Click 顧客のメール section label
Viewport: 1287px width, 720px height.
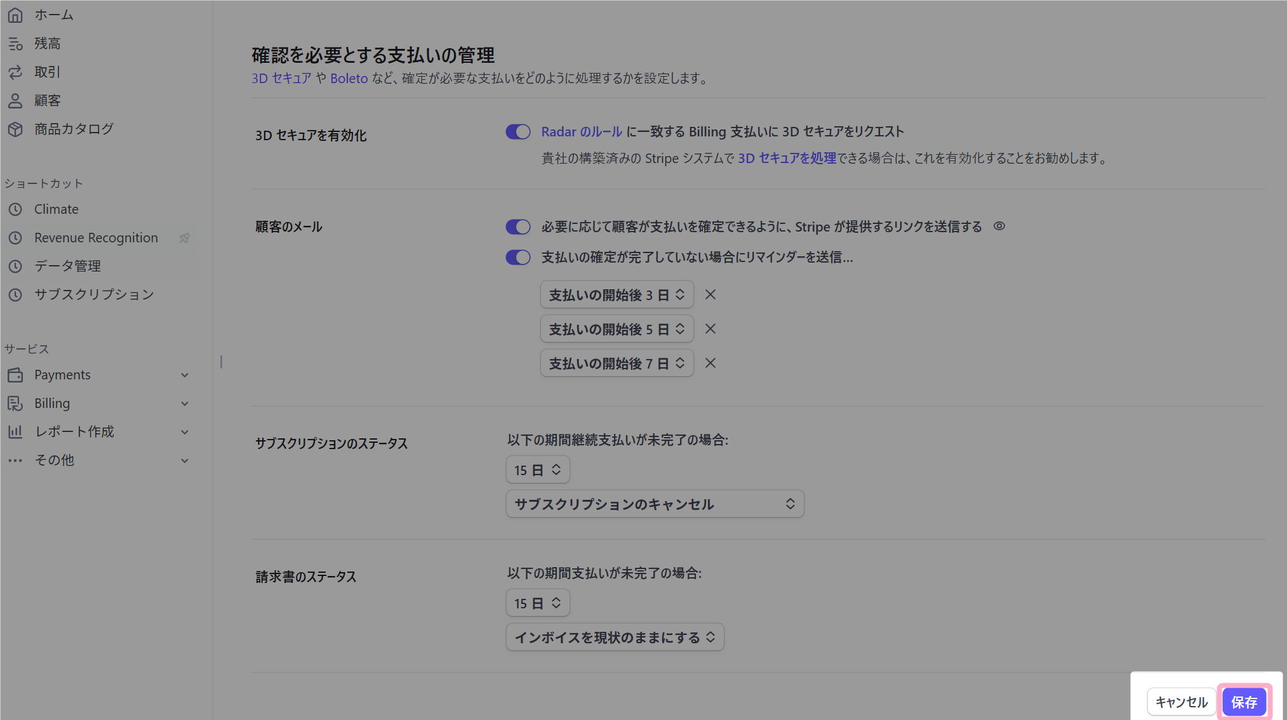pyautogui.click(x=289, y=226)
